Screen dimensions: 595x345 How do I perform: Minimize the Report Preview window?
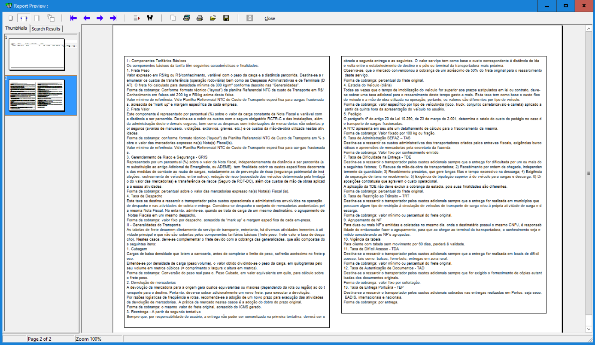547,6
